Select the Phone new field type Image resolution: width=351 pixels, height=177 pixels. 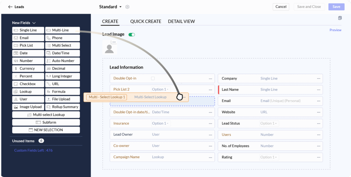click(x=62, y=38)
